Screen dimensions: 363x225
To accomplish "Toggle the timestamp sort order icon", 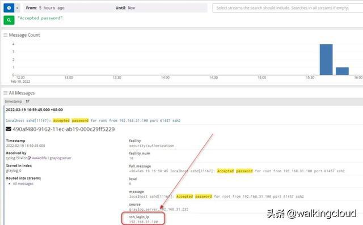I will tap(28, 101).
